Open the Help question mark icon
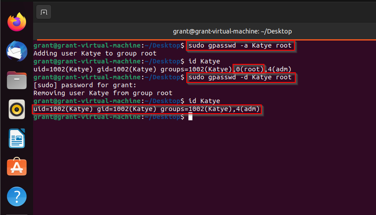Image resolution: width=376 pixels, height=215 pixels. tap(17, 196)
